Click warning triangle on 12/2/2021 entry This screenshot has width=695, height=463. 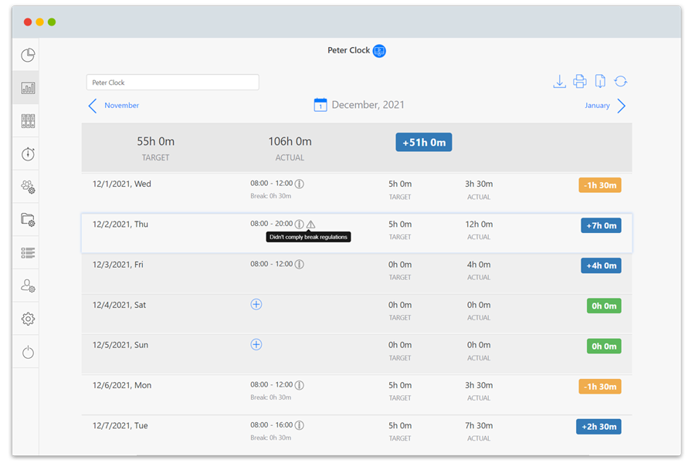click(311, 225)
